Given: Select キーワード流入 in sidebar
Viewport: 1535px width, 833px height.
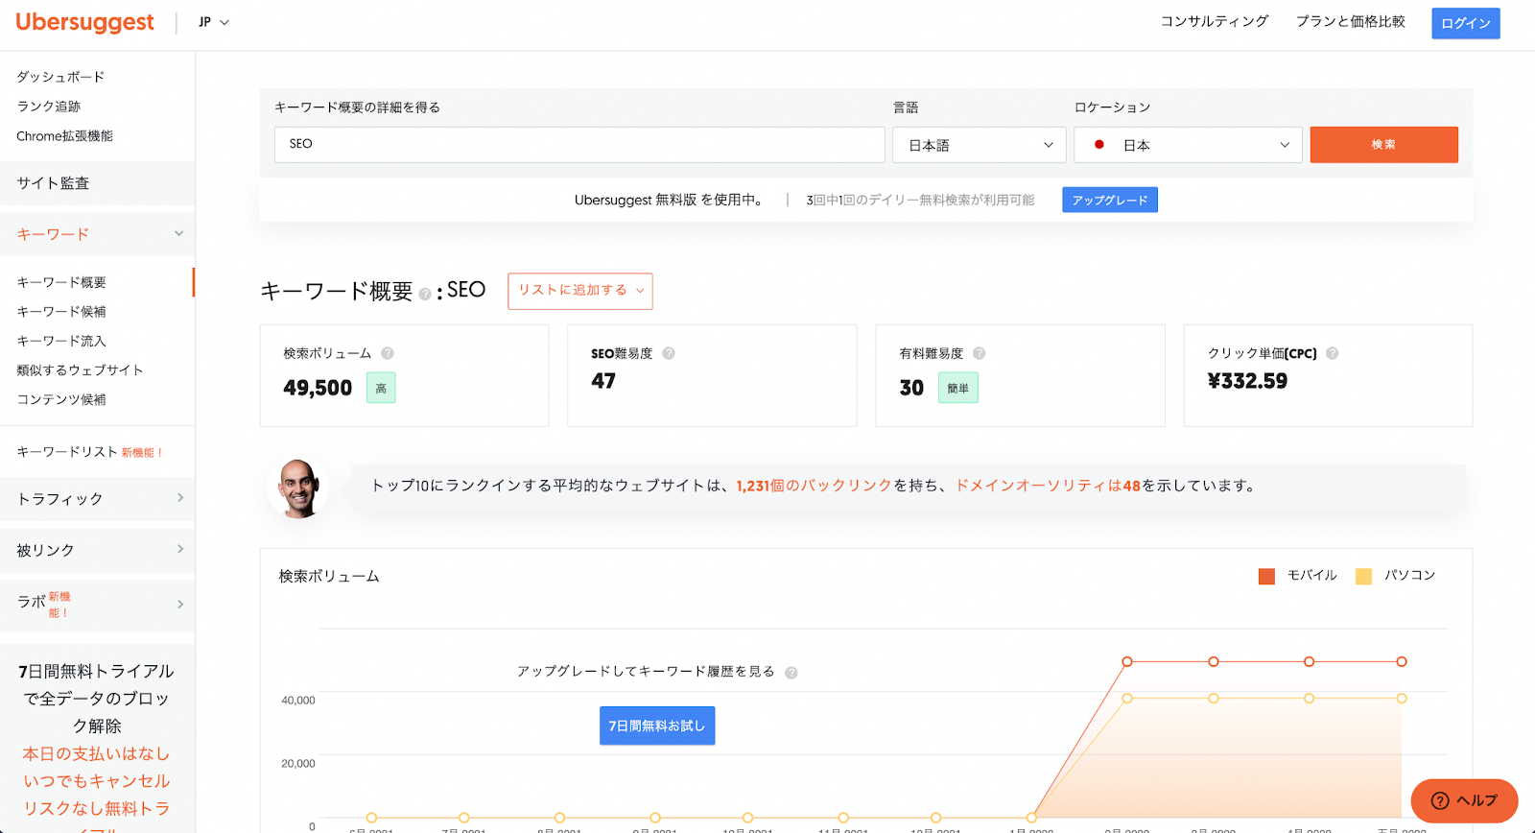Looking at the screenshot, I should pyautogui.click(x=61, y=341).
